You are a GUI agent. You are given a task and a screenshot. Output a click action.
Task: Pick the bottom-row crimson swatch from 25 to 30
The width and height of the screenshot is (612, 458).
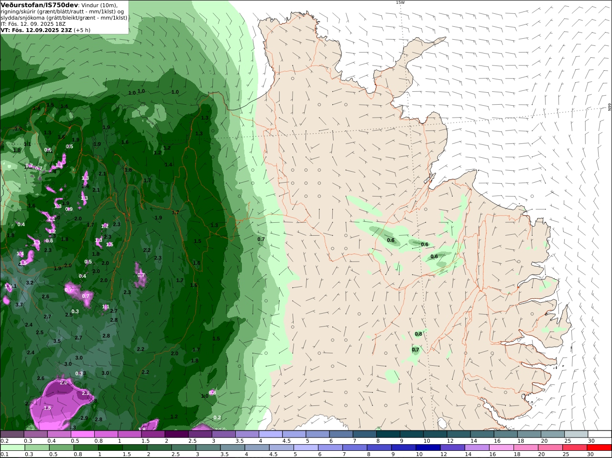tap(575, 447)
